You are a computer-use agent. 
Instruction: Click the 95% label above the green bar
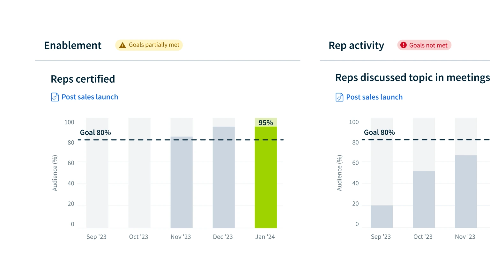[x=266, y=123]
